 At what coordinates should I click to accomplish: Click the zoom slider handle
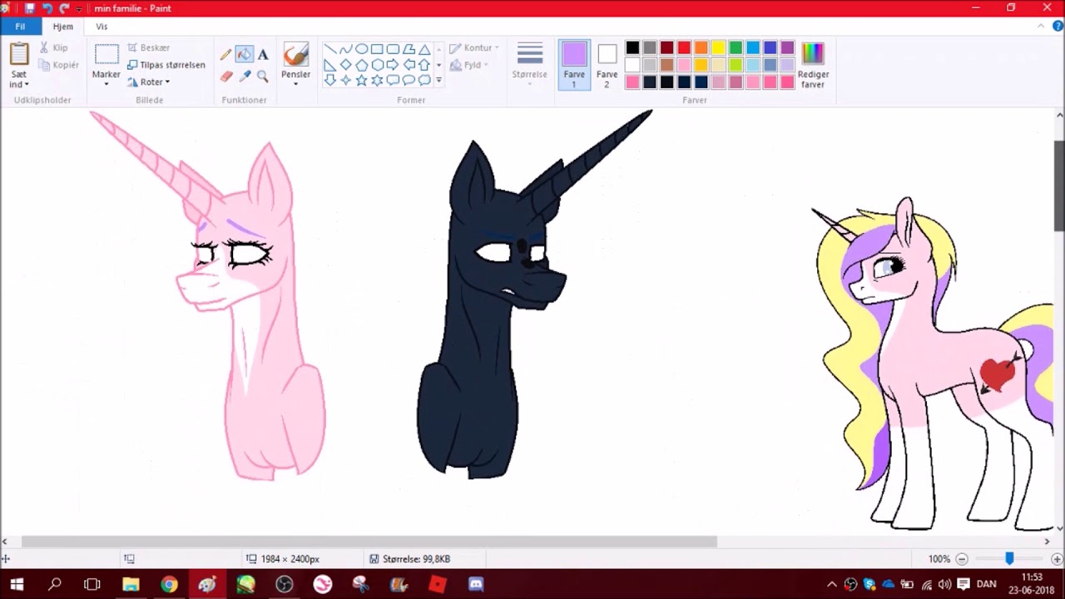pos(1009,559)
